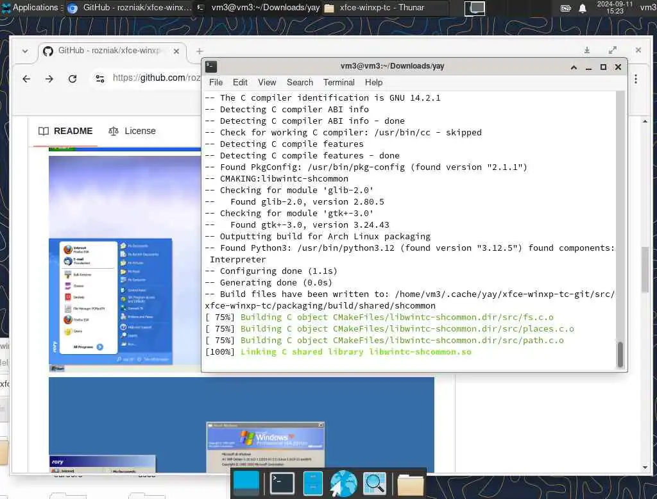Go back in the browser
Screen dimensions: 657x499
[26, 79]
